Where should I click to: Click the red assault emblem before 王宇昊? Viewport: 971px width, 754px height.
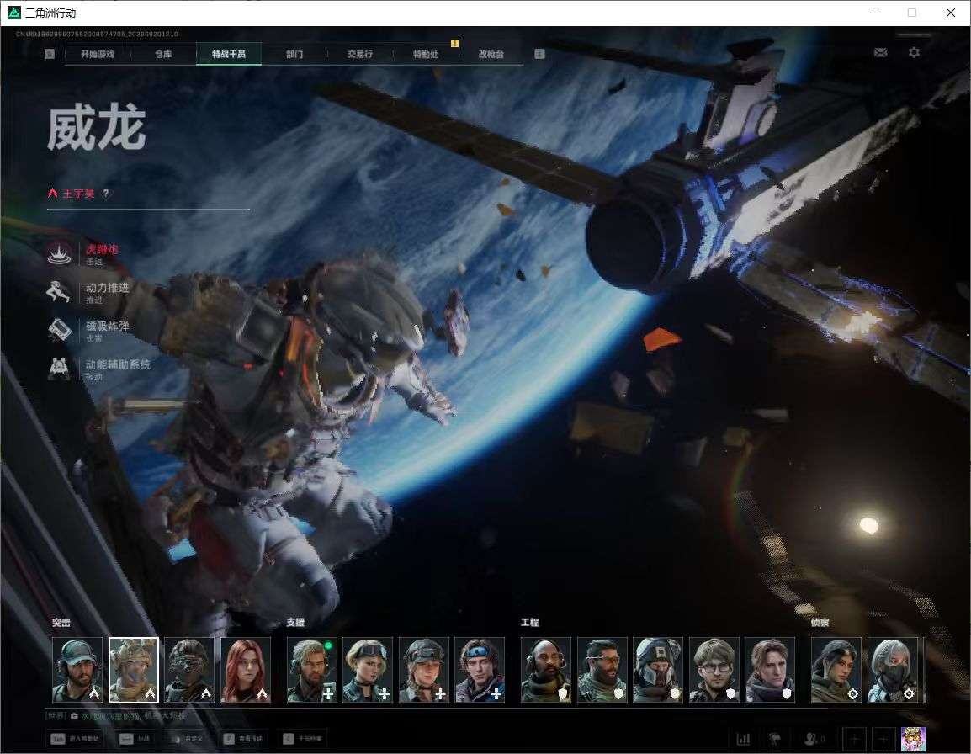(53, 194)
